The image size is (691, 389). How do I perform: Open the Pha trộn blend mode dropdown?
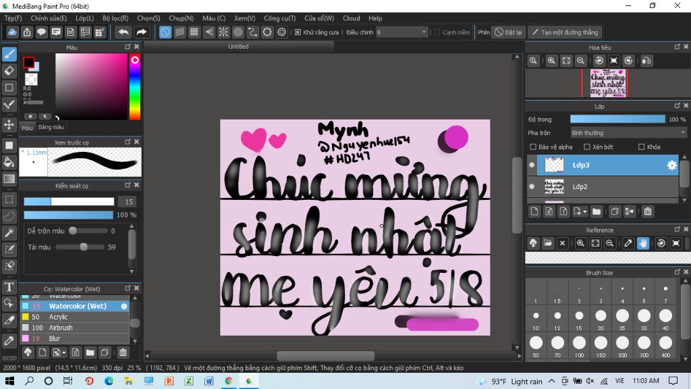point(628,133)
